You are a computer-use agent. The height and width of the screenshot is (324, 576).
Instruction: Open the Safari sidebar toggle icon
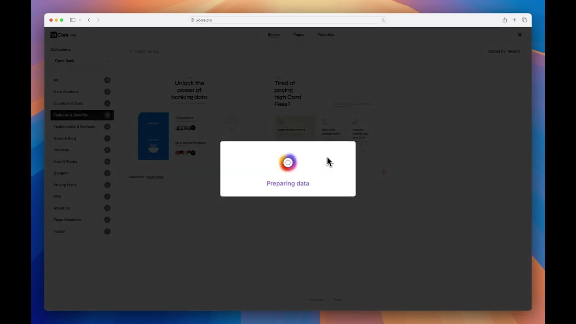pos(72,20)
